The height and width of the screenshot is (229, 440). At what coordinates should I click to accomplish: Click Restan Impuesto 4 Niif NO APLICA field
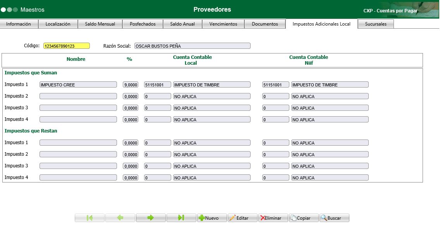pos(330,177)
